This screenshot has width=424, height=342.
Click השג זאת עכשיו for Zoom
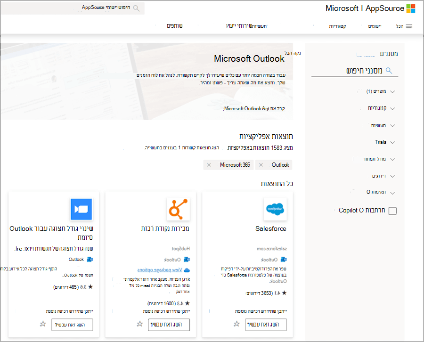pyautogui.click(x=72, y=325)
